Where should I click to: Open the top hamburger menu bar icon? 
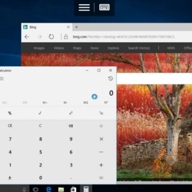pyautogui.click(x=84, y=7)
